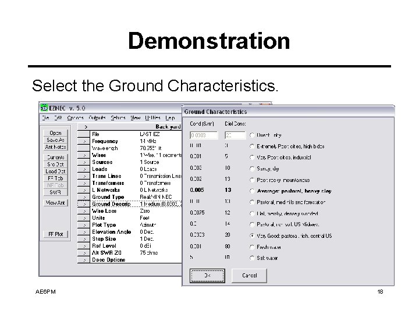Click the Diel Const input field
Viewport: 419px width, 314px height.
click(235, 135)
